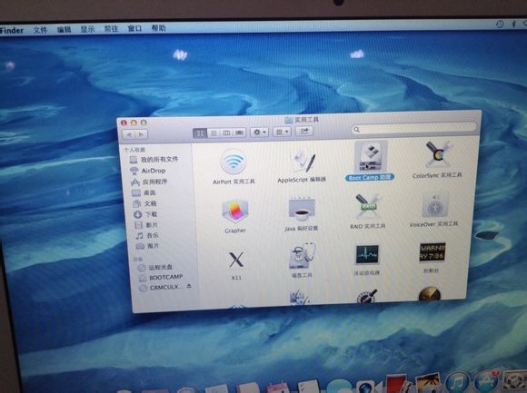Eject the CRMCULX volume in sidebar

click(x=189, y=286)
